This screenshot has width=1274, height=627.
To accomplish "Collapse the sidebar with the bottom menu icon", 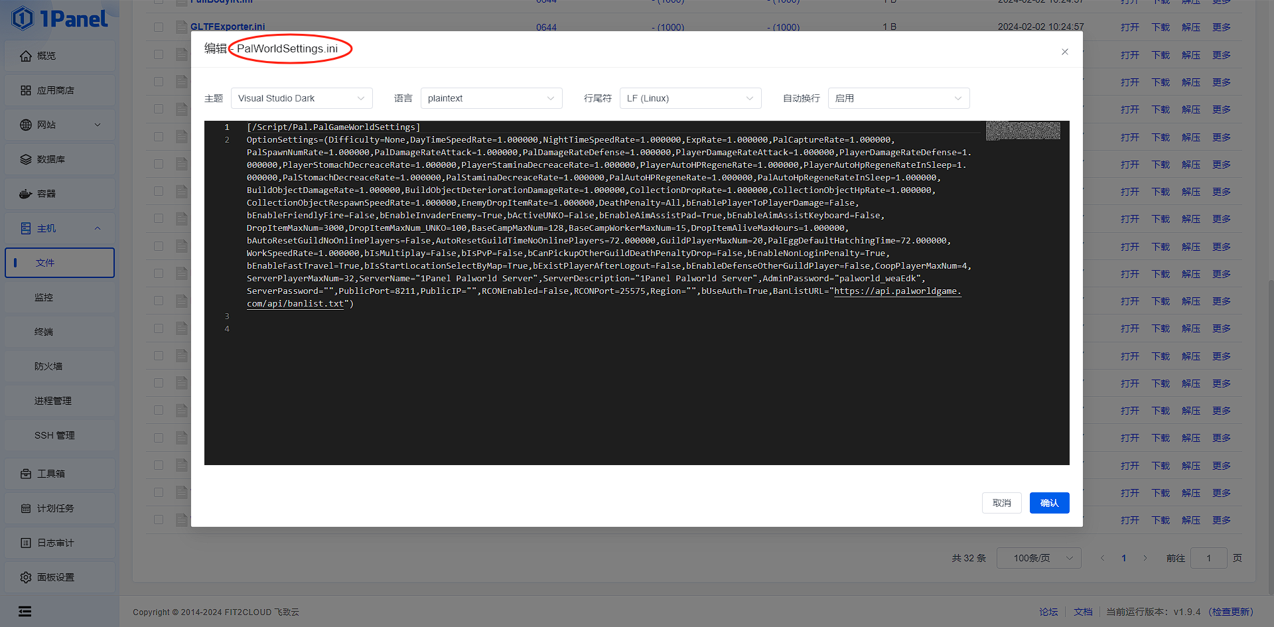I will (25, 611).
